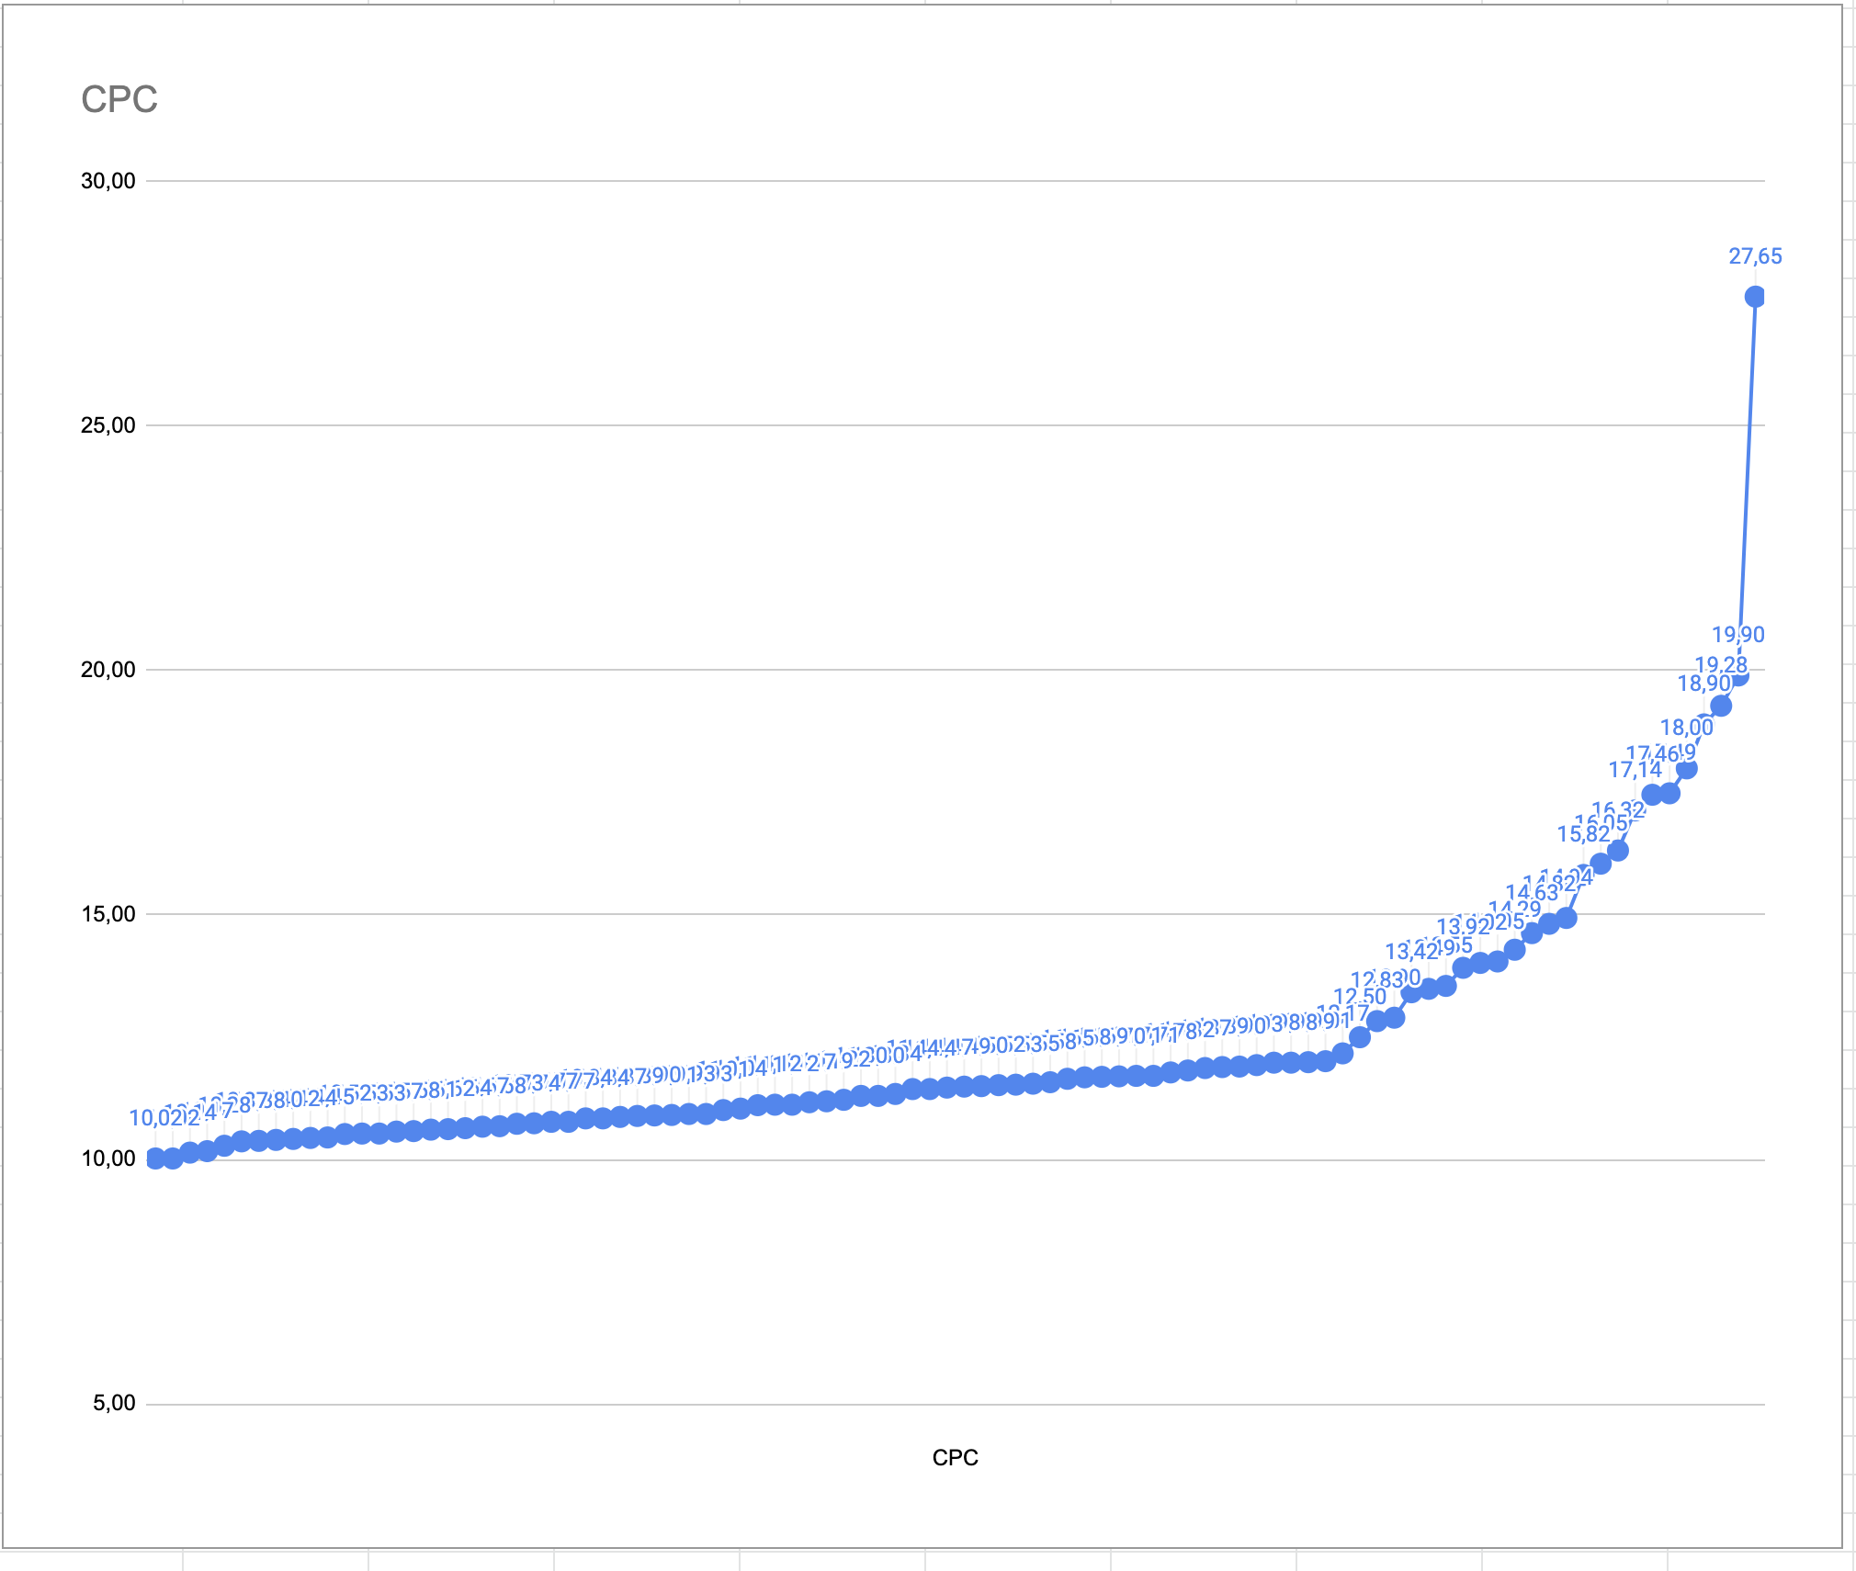Click the first data point of the series

point(155,1158)
